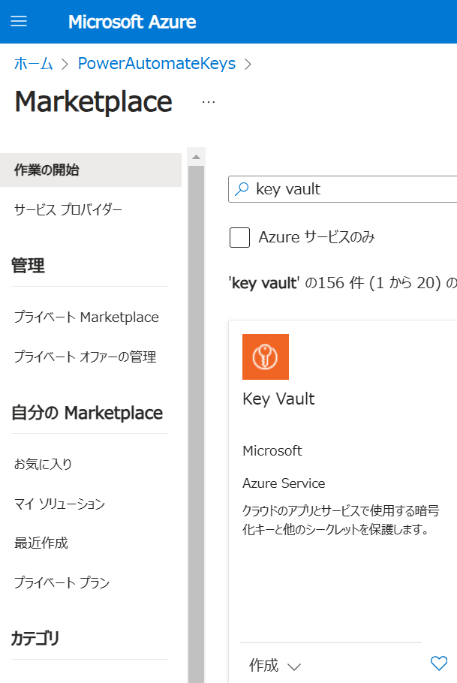The height and width of the screenshot is (683, 457).
Task: Click the key vault search field
Action: (x=343, y=189)
